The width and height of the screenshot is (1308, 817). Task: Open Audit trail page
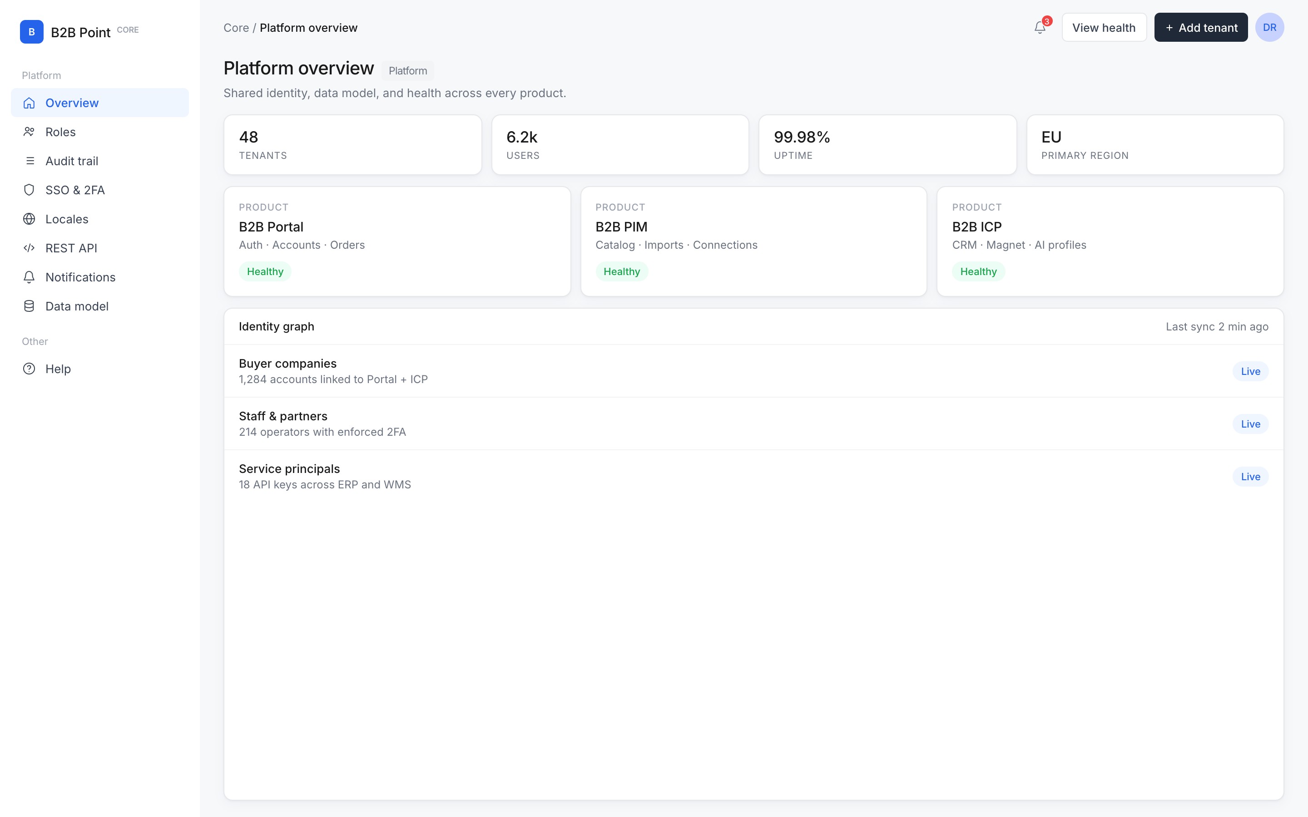tap(100, 161)
